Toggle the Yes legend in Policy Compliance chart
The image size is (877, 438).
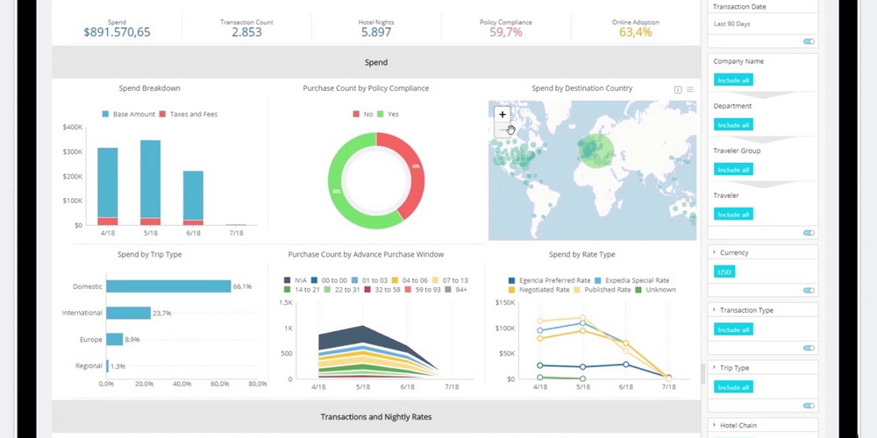tap(389, 114)
